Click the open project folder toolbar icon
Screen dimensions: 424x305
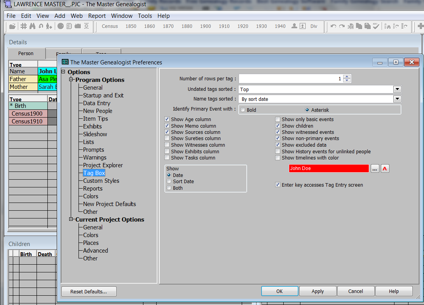pyautogui.click(x=12, y=26)
